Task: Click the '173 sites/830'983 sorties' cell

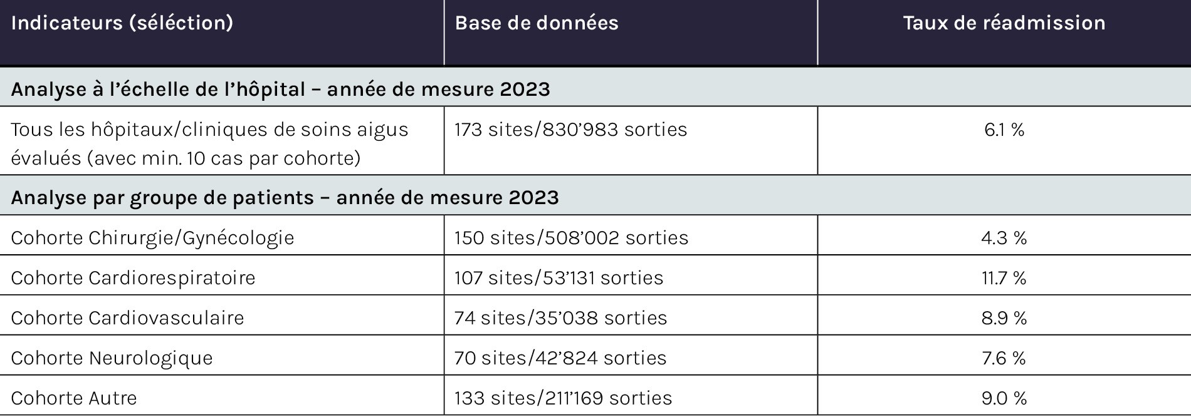Action: pos(570,130)
